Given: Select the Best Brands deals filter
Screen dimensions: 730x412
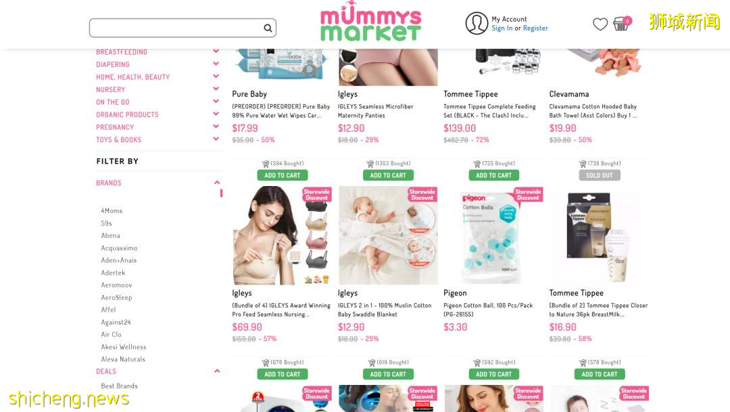Looking at the screenshot, I should point(119,386).
